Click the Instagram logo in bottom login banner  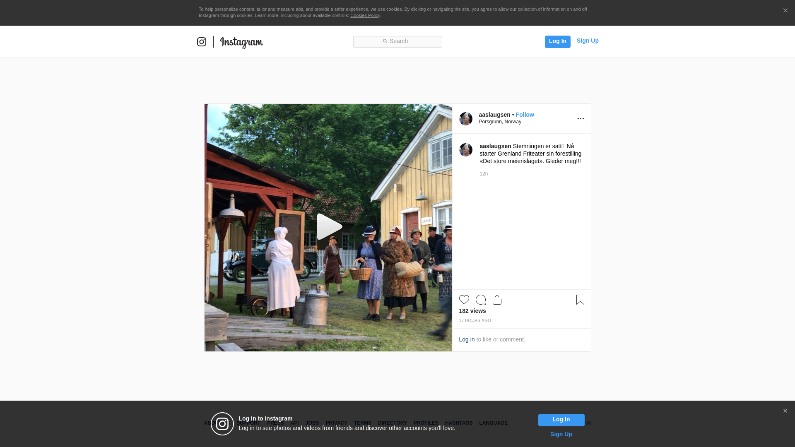pos(222,424)
